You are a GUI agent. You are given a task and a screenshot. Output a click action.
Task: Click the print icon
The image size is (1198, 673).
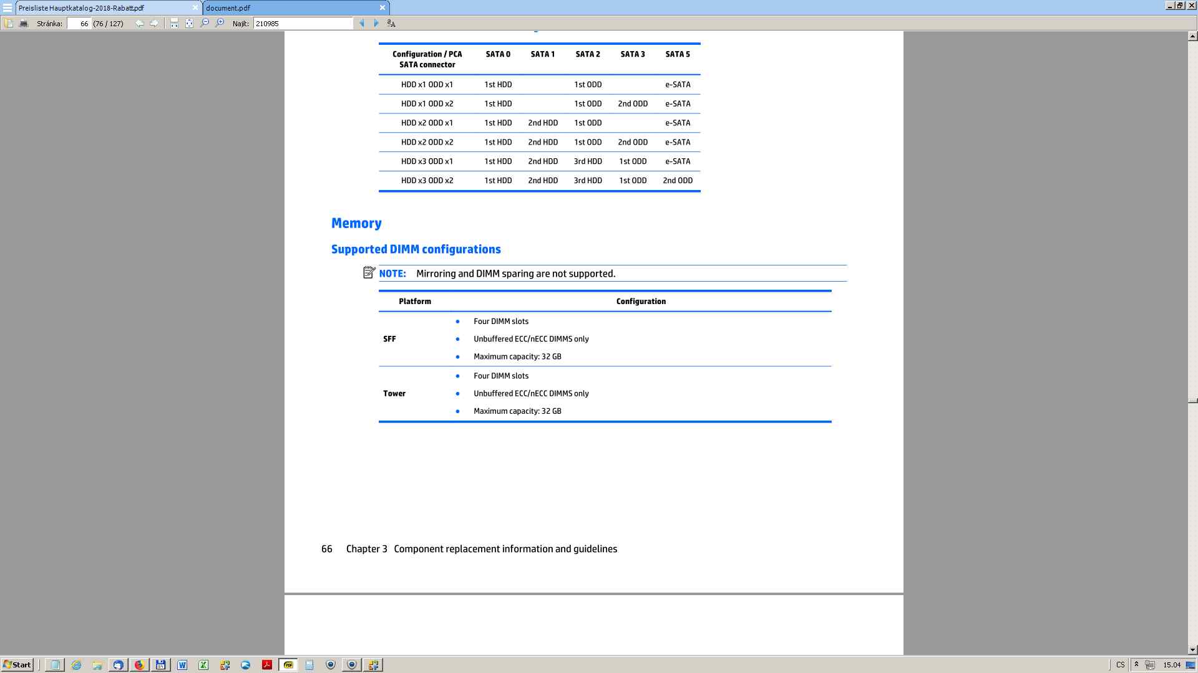point(24,24)
